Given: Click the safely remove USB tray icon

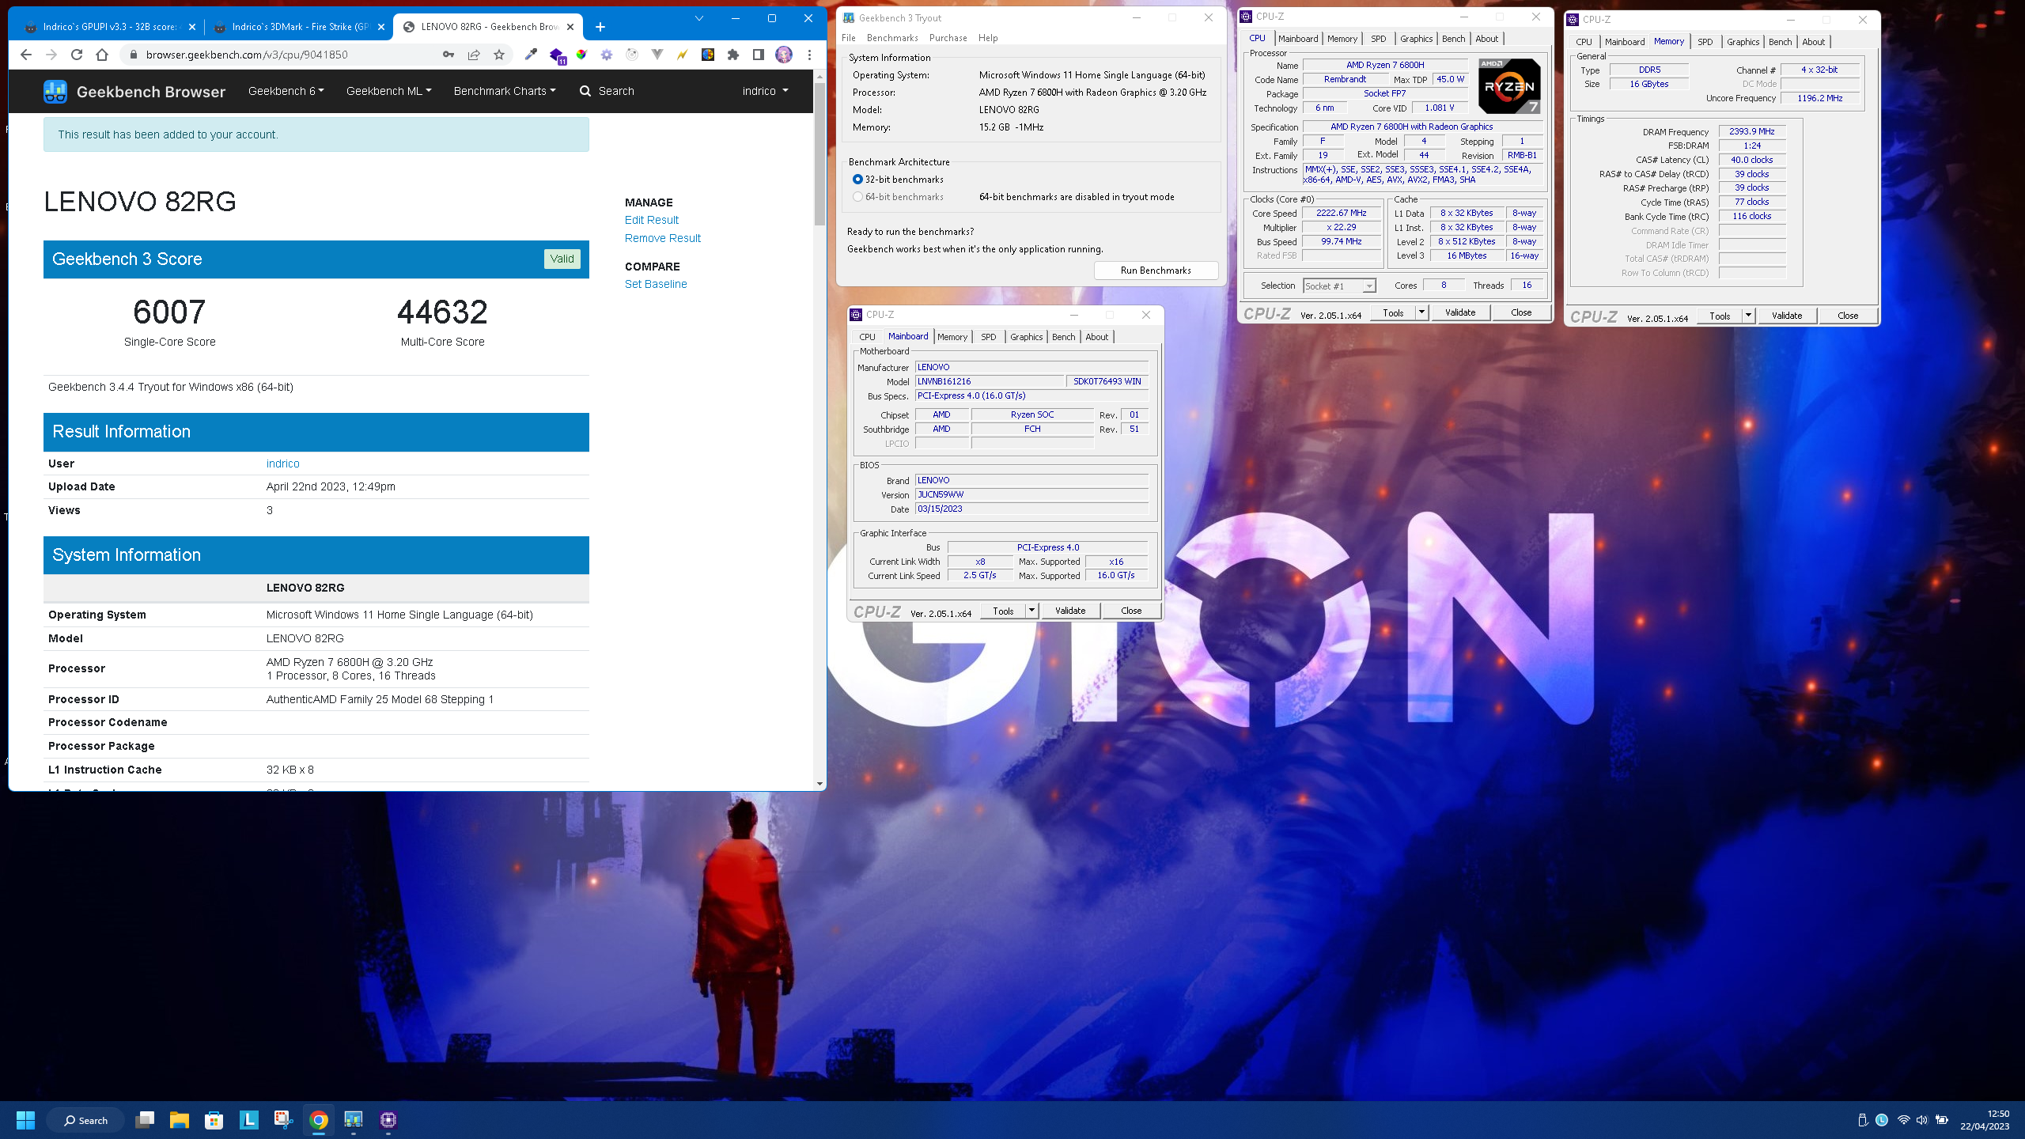Looking at the screenshot, I should 1862,1120.
